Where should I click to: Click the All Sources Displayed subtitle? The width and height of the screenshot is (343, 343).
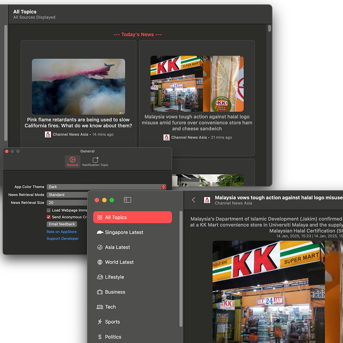tap(35, 17)
